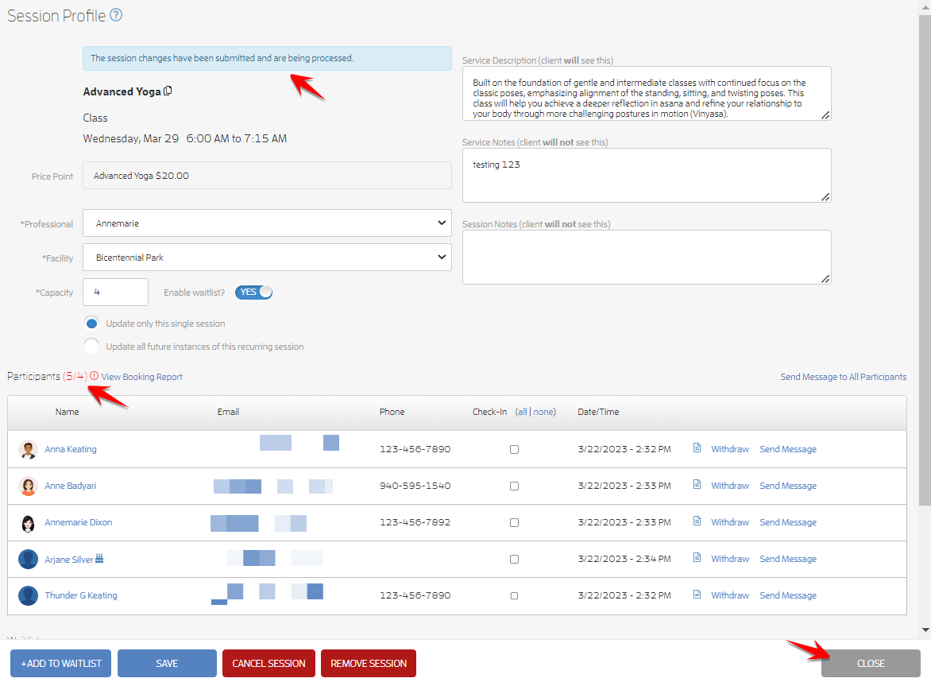The width and height of the screenshot is (931, 686).
Task: Click Annemarie Dixon's avatar picture
Action: click(28, 523)
